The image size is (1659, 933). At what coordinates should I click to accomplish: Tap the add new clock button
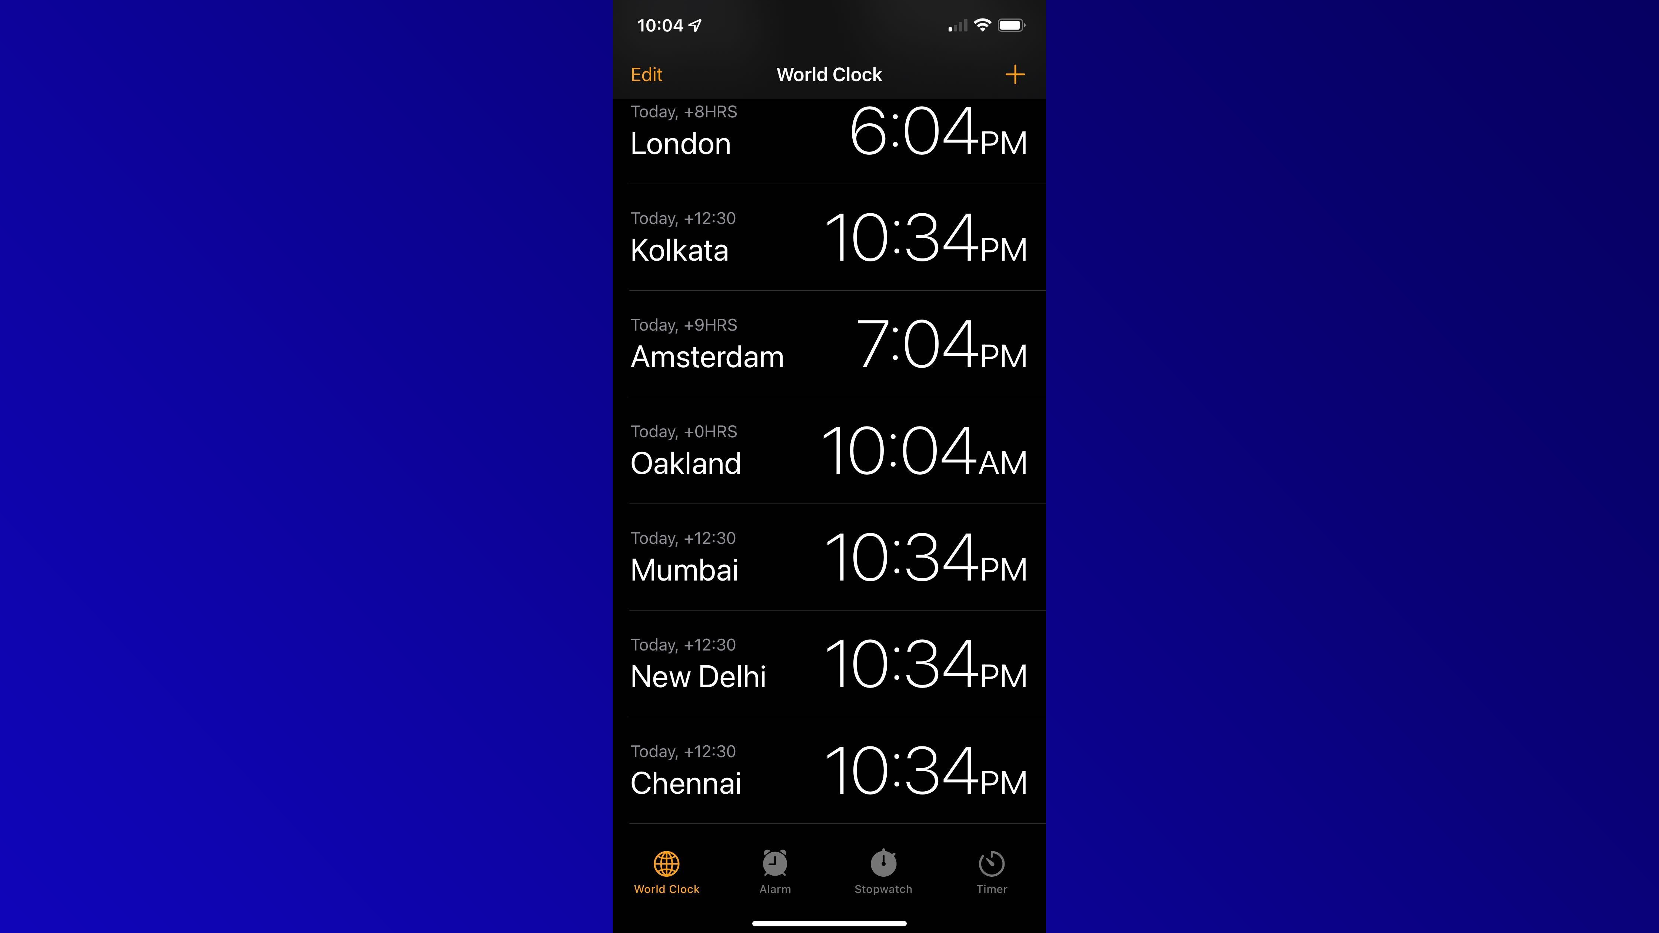tap(1015, 74)
